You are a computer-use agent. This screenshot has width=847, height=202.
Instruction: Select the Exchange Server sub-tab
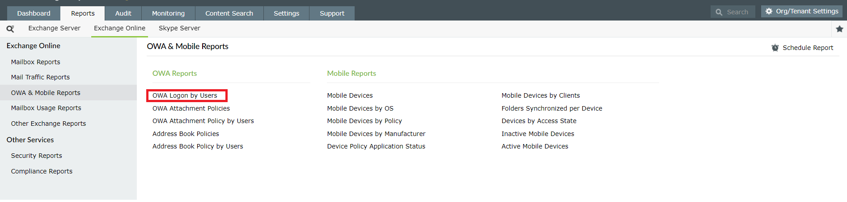(x=54, y=28)
